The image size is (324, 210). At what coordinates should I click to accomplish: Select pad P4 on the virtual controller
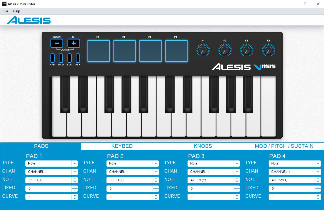176,51
